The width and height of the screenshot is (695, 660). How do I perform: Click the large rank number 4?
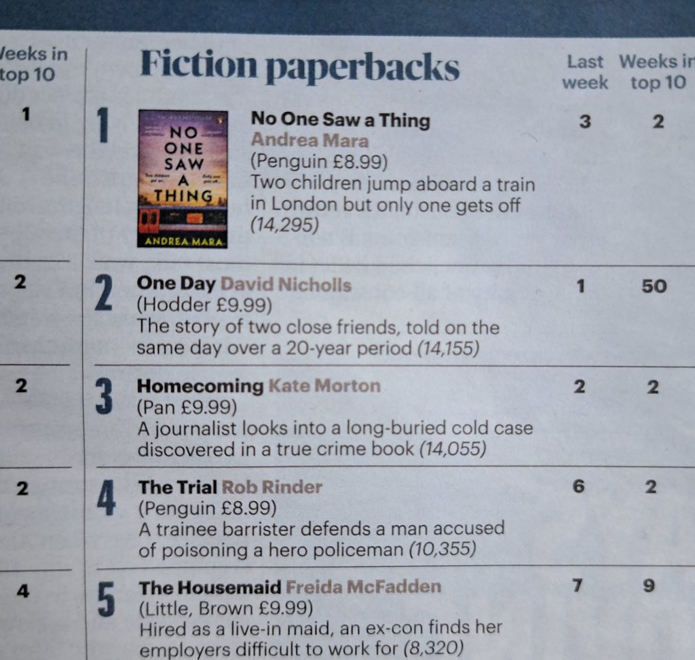click(x=107, y=498)
